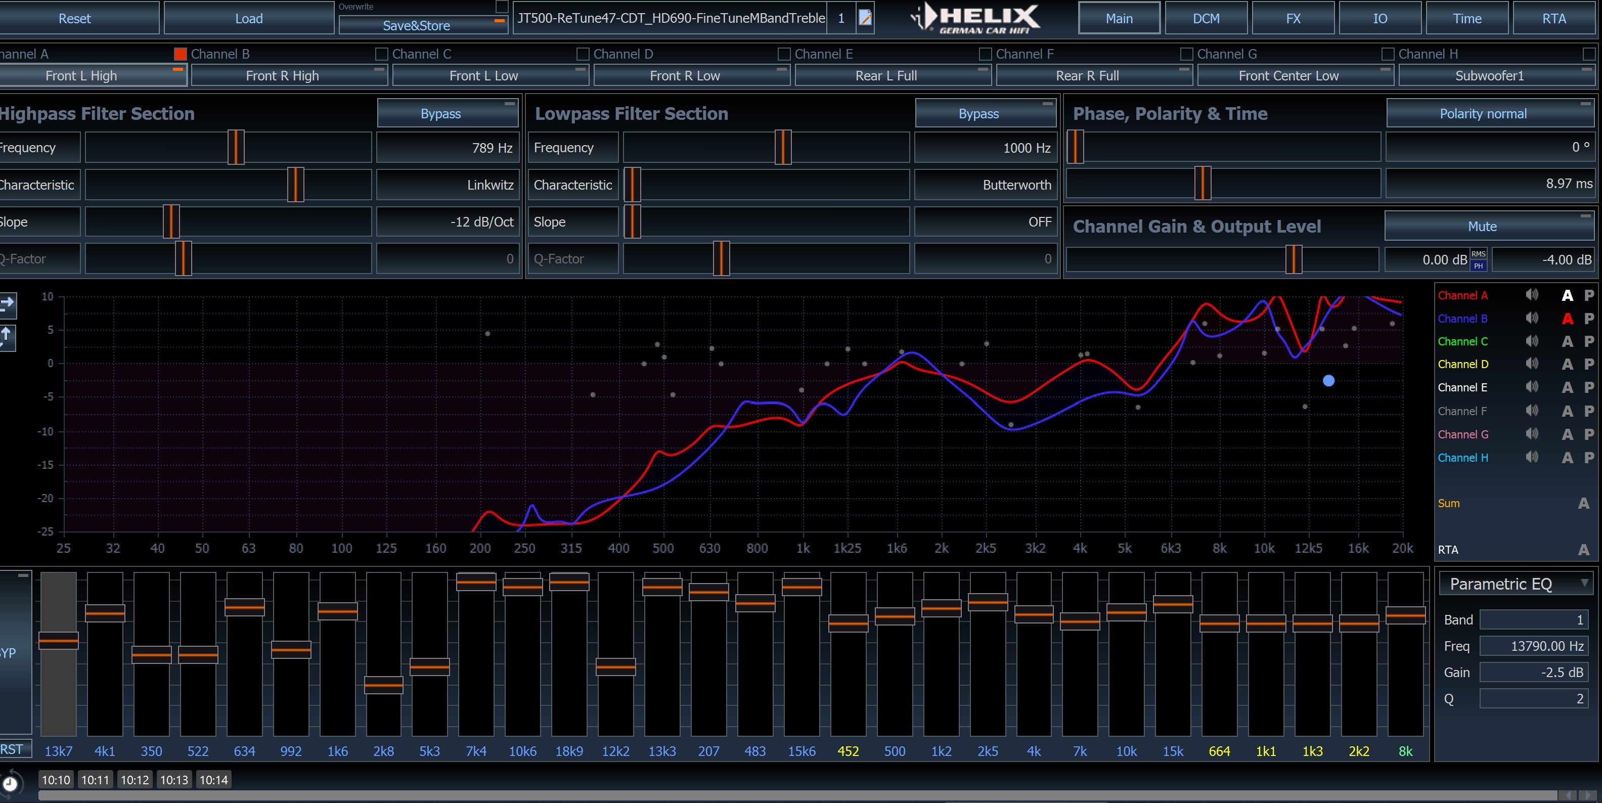This screenshot has height=803, width=1602.
Task: Click the edit preset name pencil icon
Action: click(x=865, y=18)
